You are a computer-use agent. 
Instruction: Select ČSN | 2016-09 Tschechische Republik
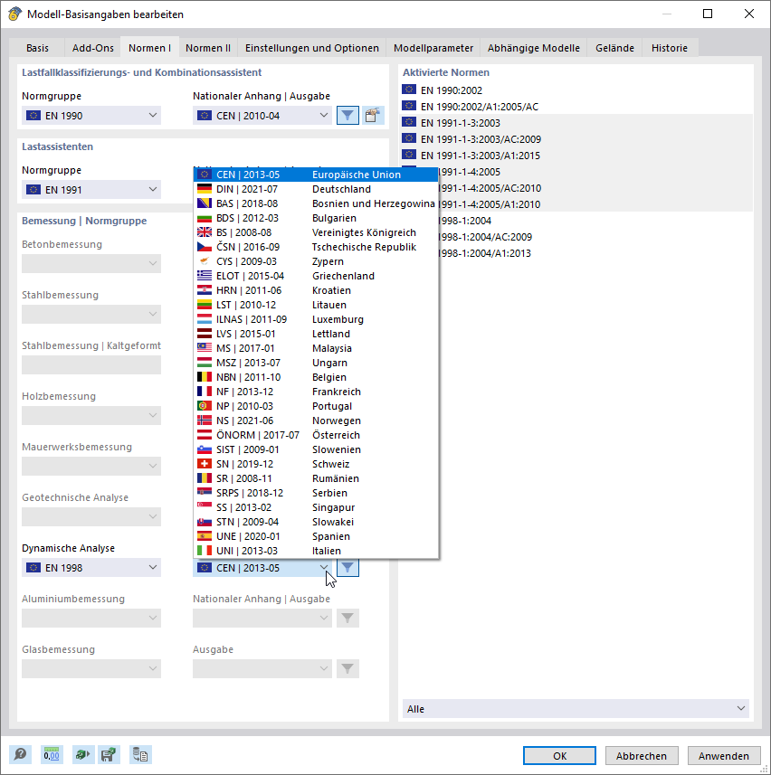click(316, 247)
